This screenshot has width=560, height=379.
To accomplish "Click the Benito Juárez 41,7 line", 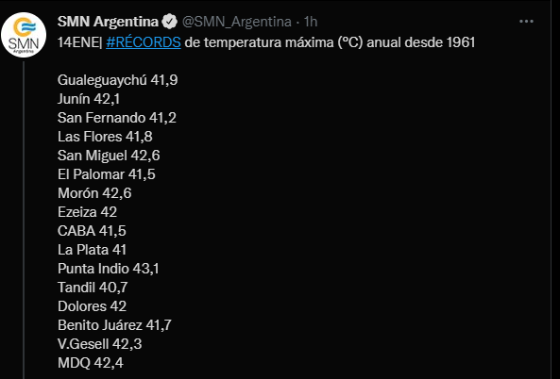I will [114, 325].
